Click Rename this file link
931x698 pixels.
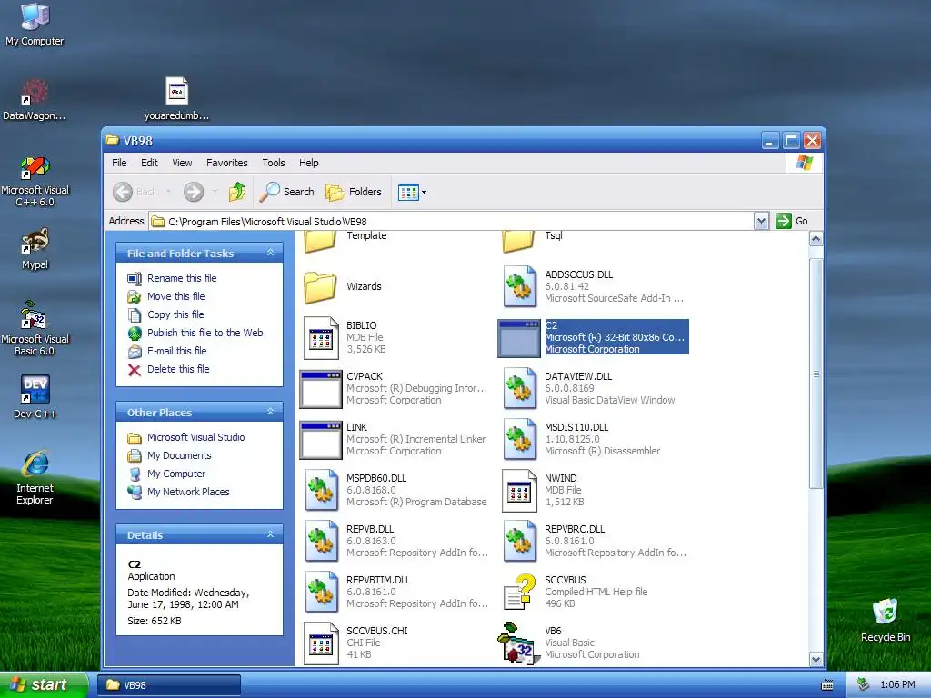[182, 278]
